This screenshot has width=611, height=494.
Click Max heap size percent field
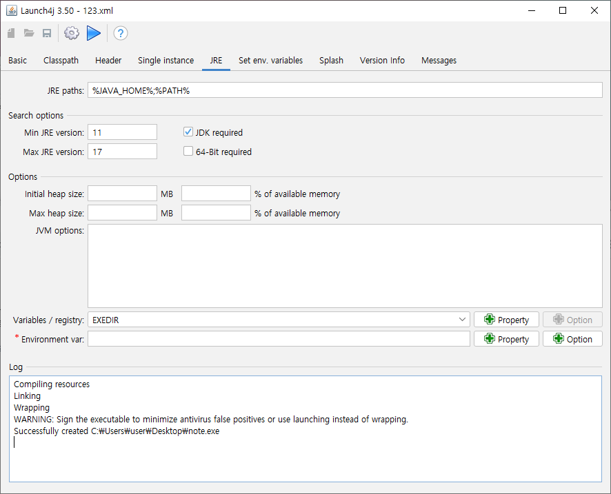tap(216, 212)
